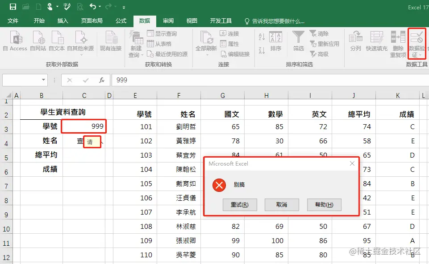Switch to the 公式 ribbon tab
Viewport: 429px width, 264px height.
coord(120,20)
